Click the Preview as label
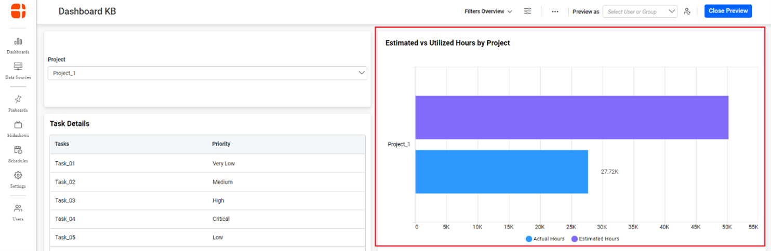This screenshot has height=251, width=771. coord(586,11)
